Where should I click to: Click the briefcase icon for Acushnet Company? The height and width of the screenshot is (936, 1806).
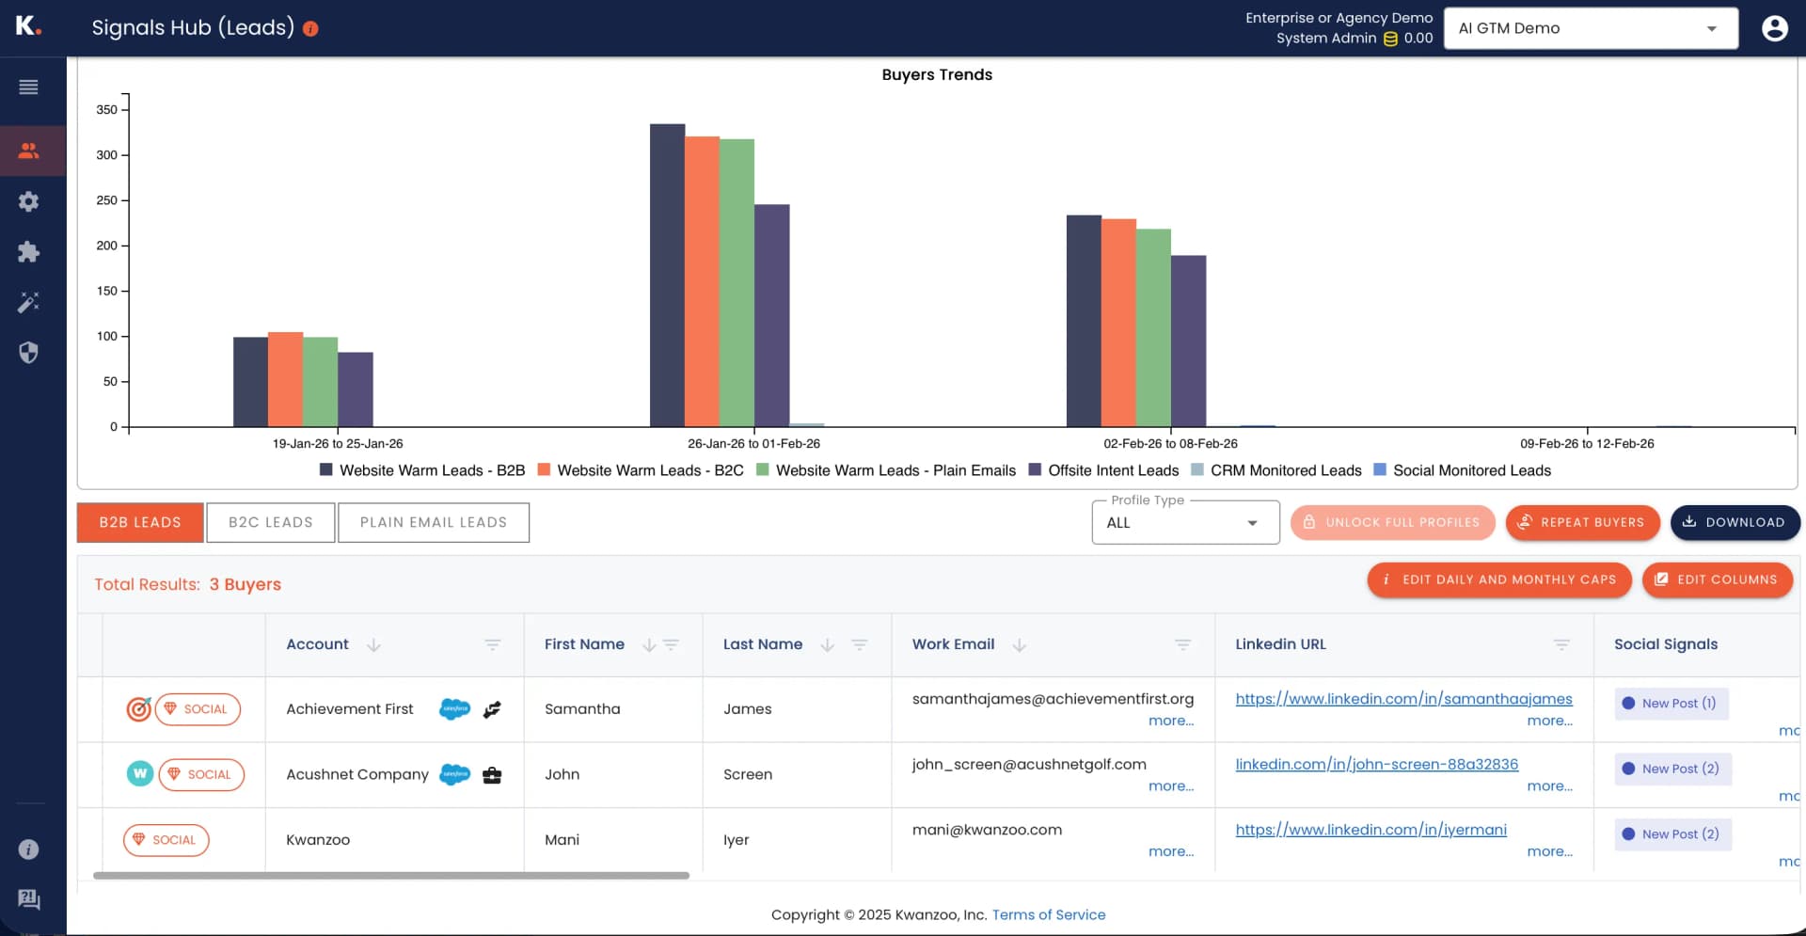pyautogui.click(x=492, y=775)
